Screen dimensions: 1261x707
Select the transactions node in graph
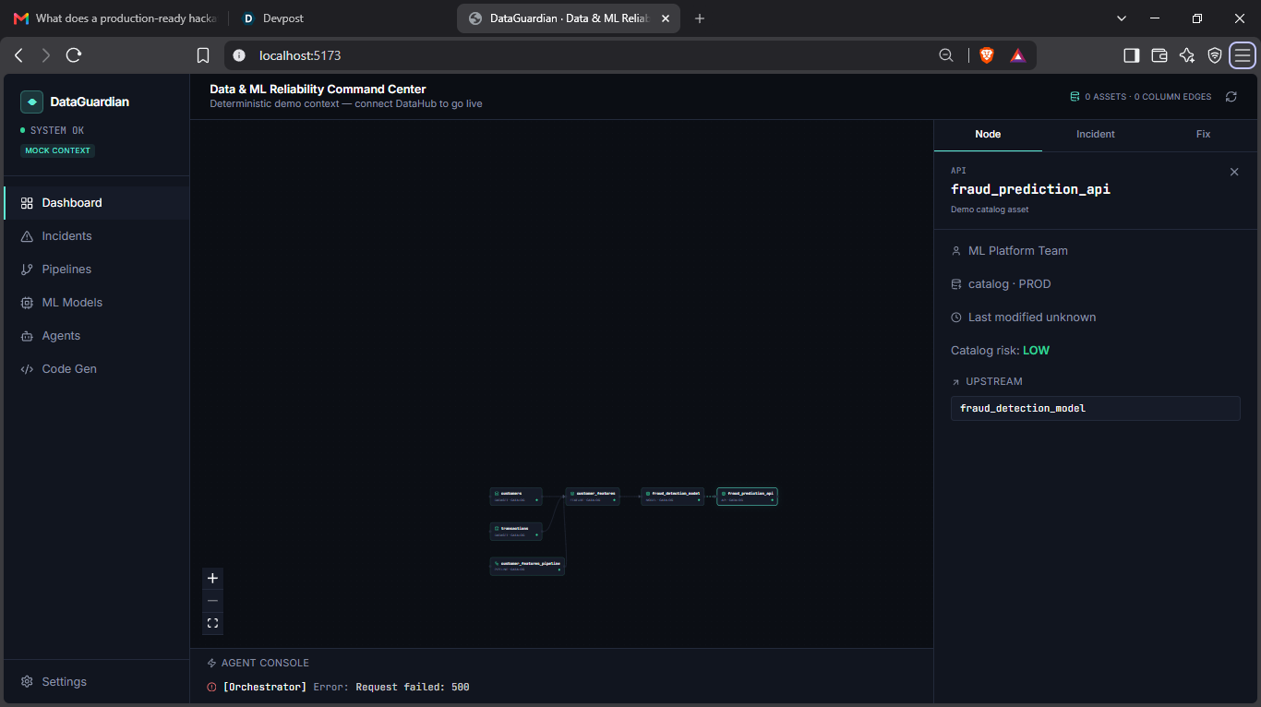516,532
